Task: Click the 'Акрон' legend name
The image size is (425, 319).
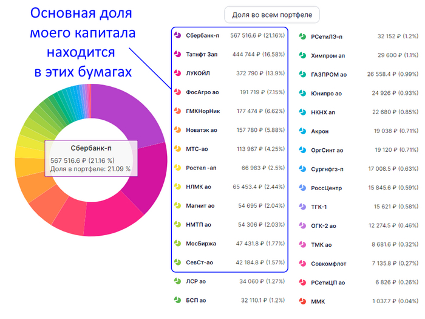Action: (320, 131)
